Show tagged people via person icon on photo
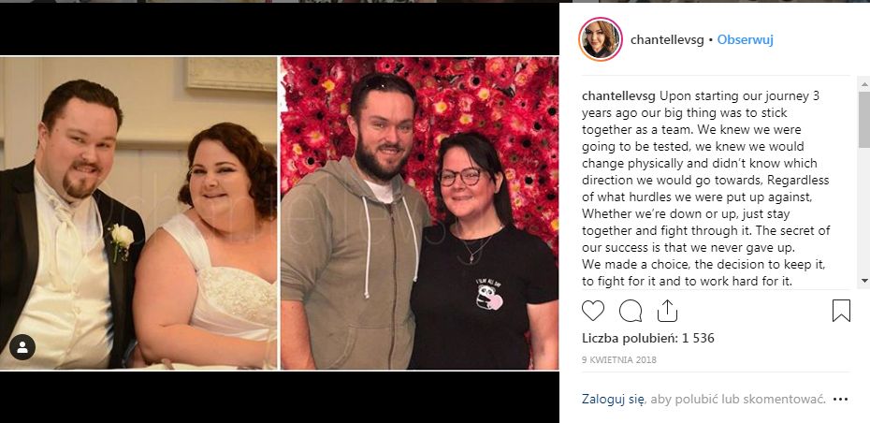This screenshot has height=423, width=870. [x=22, y=347]
